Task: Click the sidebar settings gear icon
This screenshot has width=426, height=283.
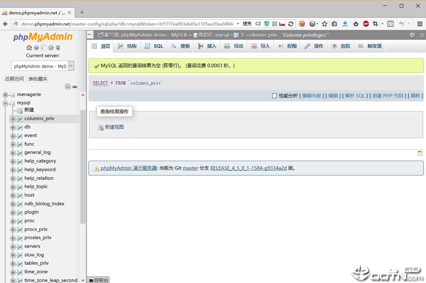Action: 51,47
